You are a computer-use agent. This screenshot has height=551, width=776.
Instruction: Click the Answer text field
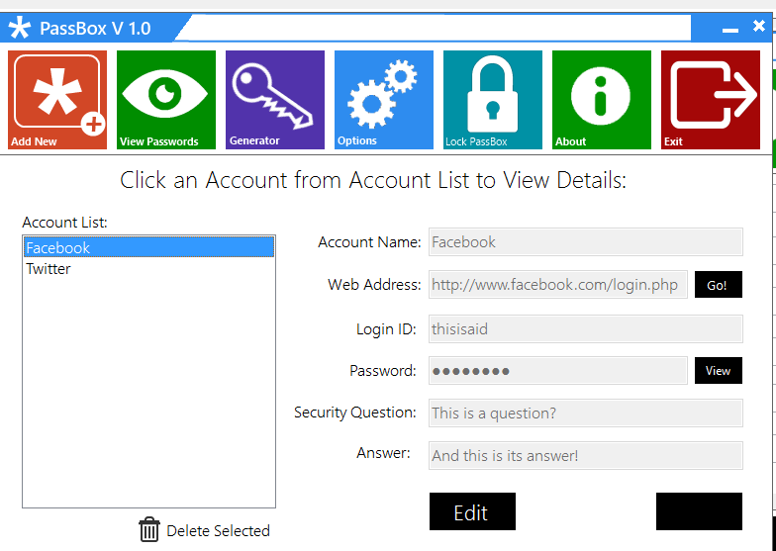click(585, 456)
